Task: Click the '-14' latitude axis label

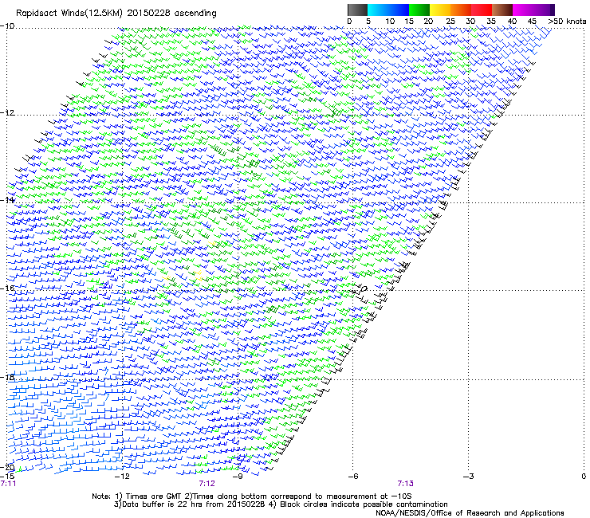Action: coord(7,201)
